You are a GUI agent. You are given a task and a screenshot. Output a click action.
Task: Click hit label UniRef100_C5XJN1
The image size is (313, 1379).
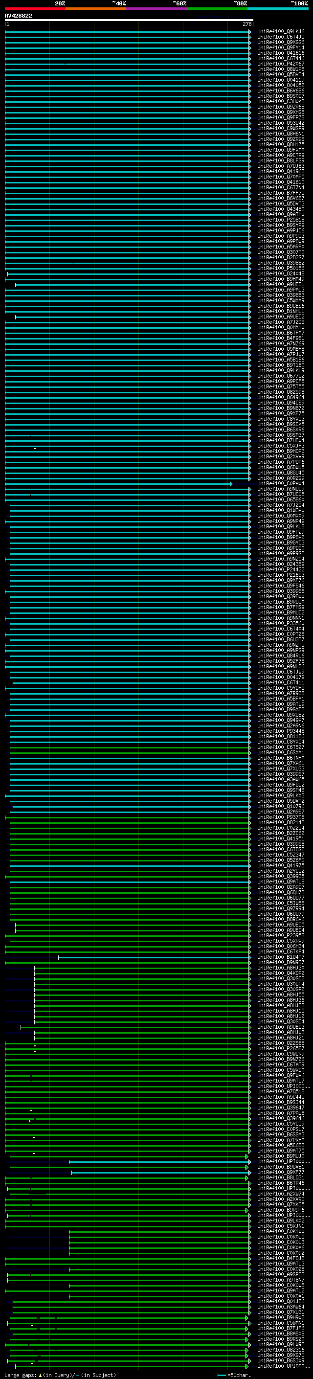click(280, 1225)
